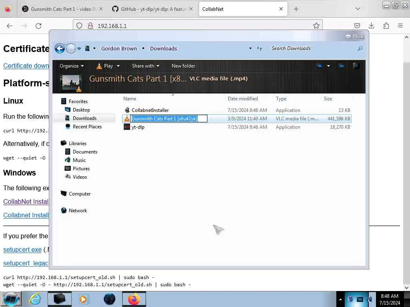Screen dimensions: 410x307
Task: Click Favorites in navigation pane
Action: click(x=78, y=101)
